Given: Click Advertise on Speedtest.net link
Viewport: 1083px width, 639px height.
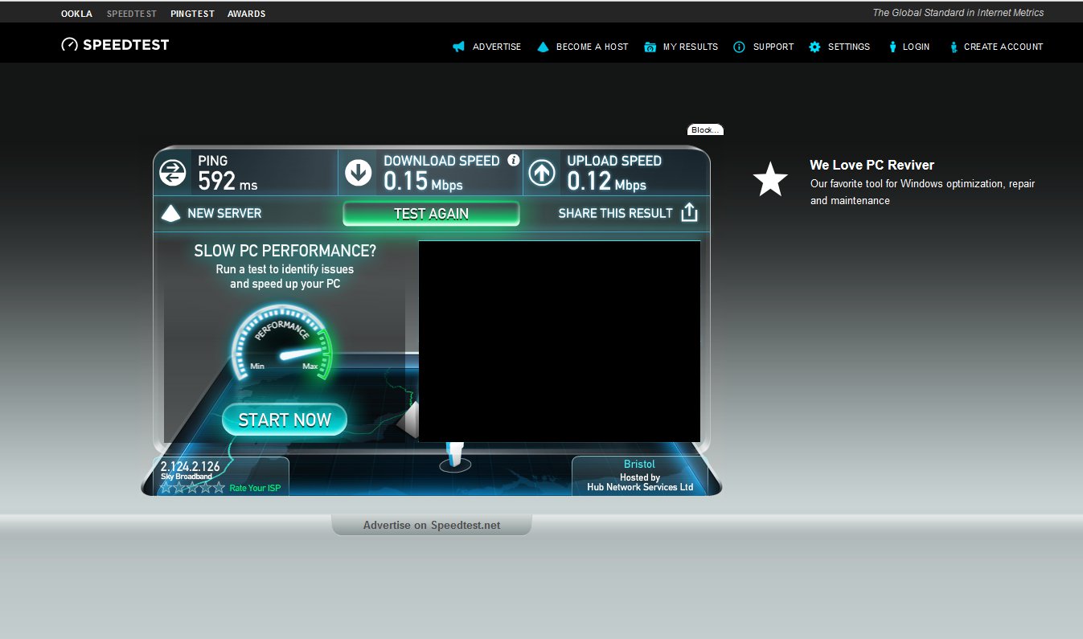Looking at the screenshot, I should (x=432, y=525).
